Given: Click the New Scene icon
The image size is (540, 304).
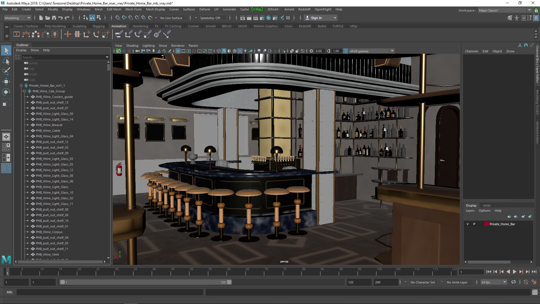Looking at the screenshot, I should point(41,18).
